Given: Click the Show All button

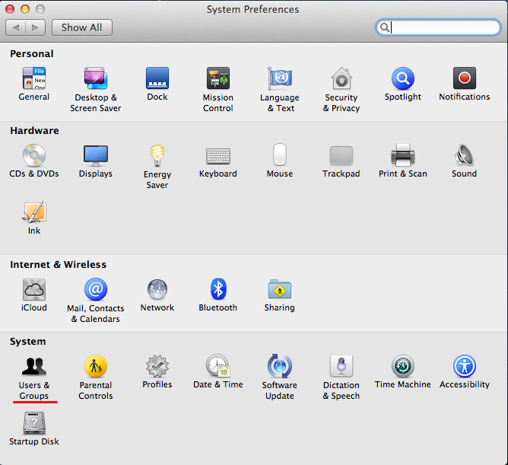Looking at the screenshot, I should point(82,27).
